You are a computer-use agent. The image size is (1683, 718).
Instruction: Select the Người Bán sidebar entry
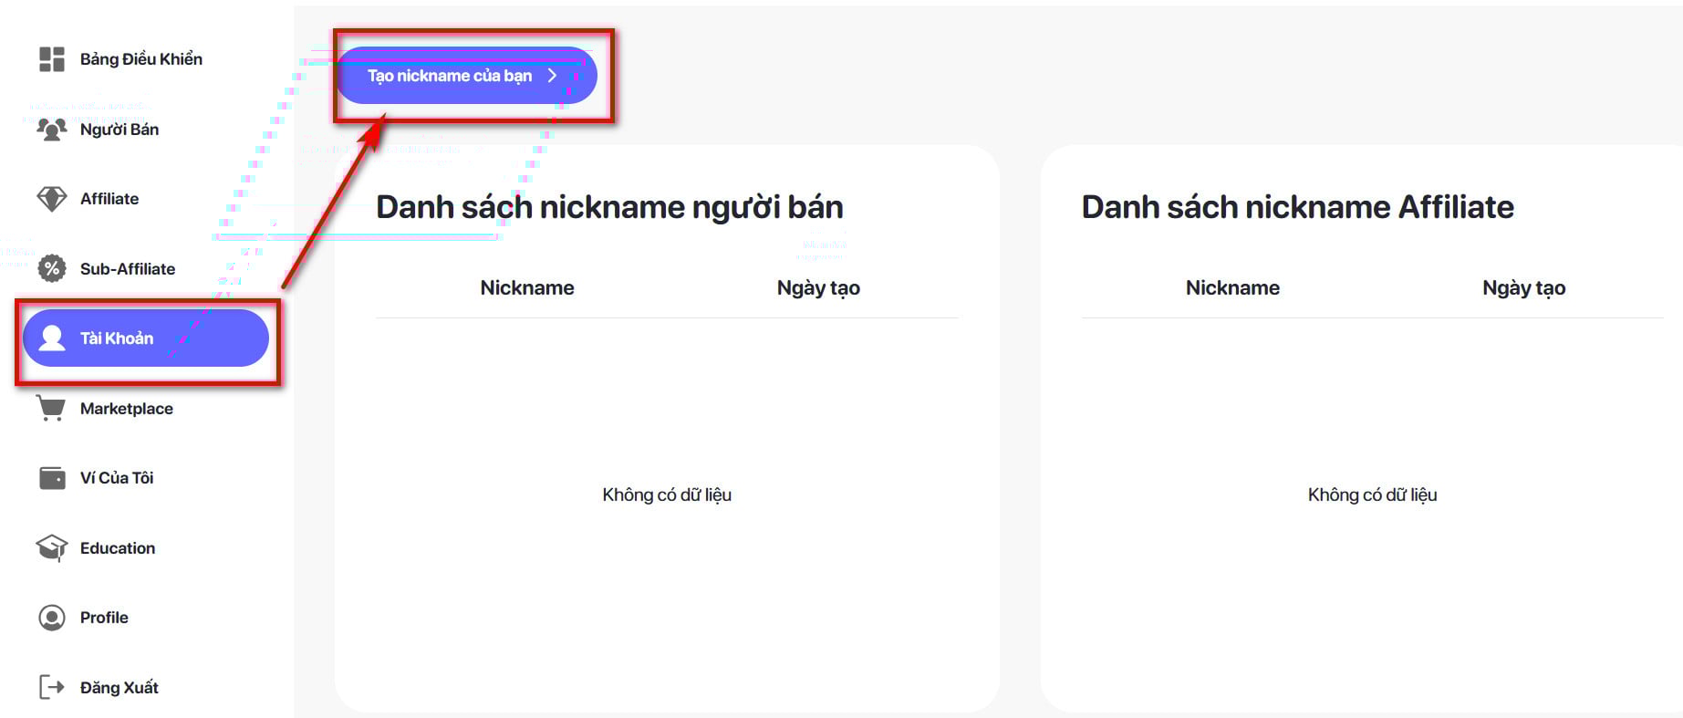click(x=119, y=128)
